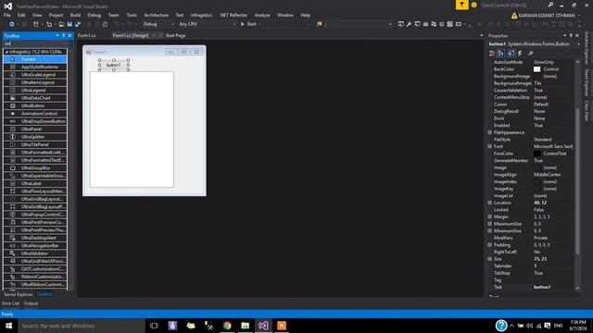
Task: Expand the Size property
Action: (x=490, y=259)
